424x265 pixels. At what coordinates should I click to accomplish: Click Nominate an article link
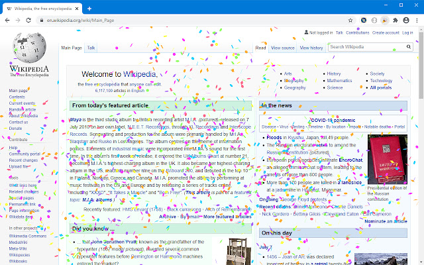(386, 221)
